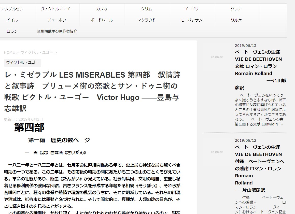295x214 pixels.
Task: Click the HOME breadcrumb link
Action: click(9, 52)
